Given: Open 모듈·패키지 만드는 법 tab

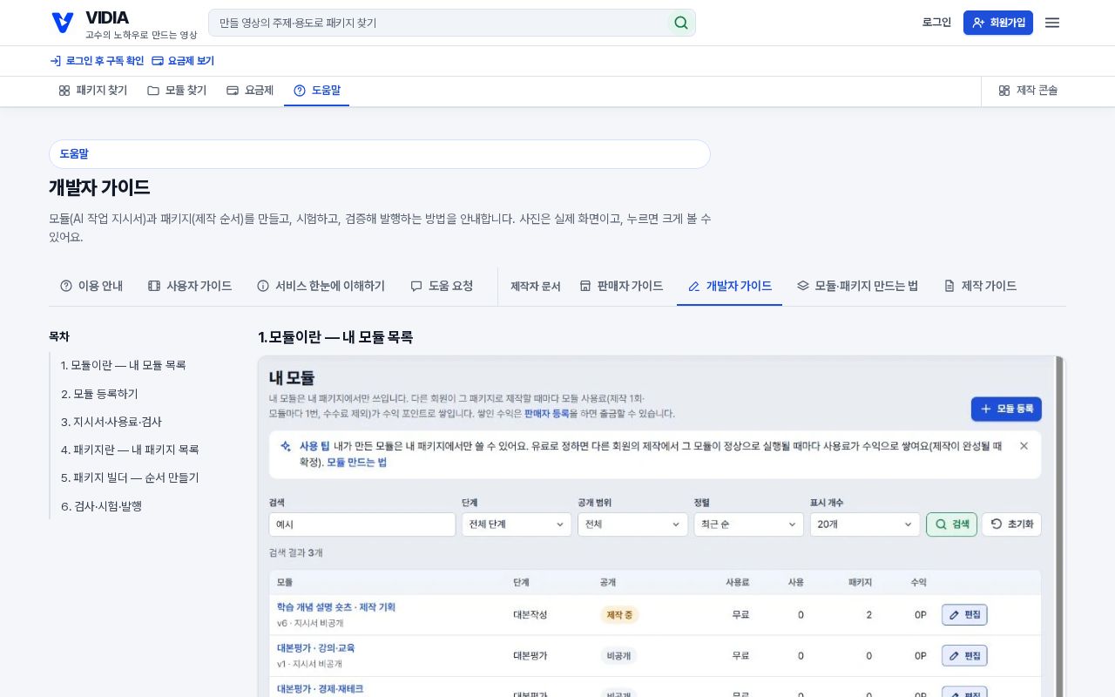Looking at the screenshot, I should 857,286.
